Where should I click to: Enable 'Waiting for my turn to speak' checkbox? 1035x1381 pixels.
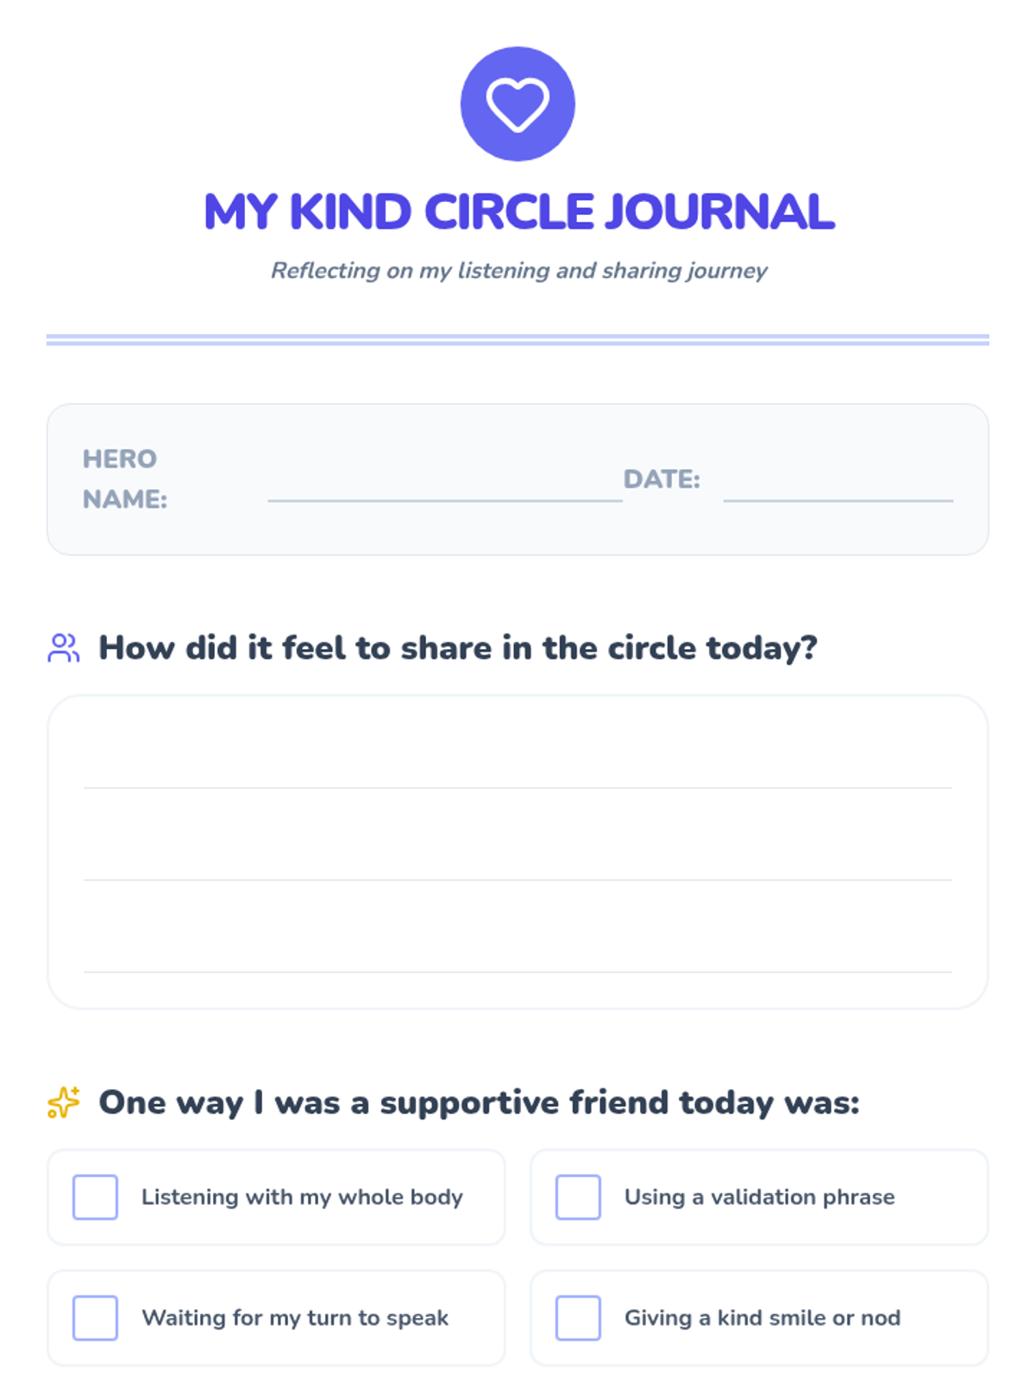coord(95,1318)
